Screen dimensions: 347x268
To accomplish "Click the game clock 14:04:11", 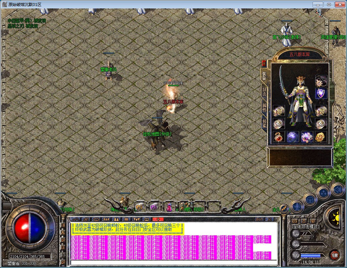I will 311,262.
